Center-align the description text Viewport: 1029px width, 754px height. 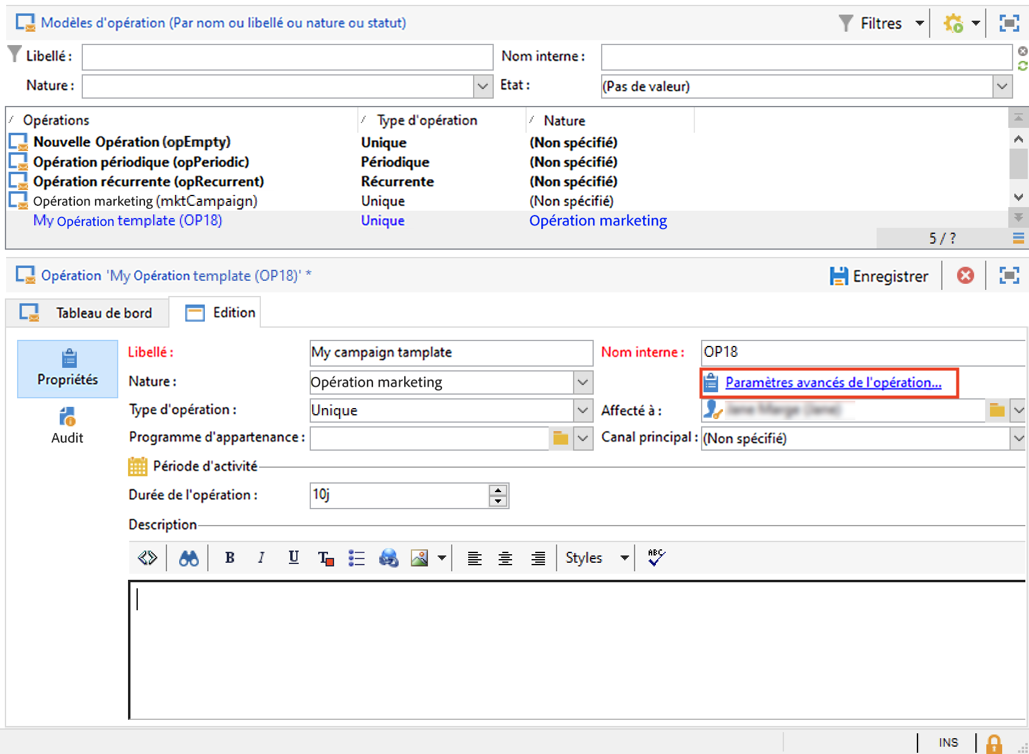point(505,558)
